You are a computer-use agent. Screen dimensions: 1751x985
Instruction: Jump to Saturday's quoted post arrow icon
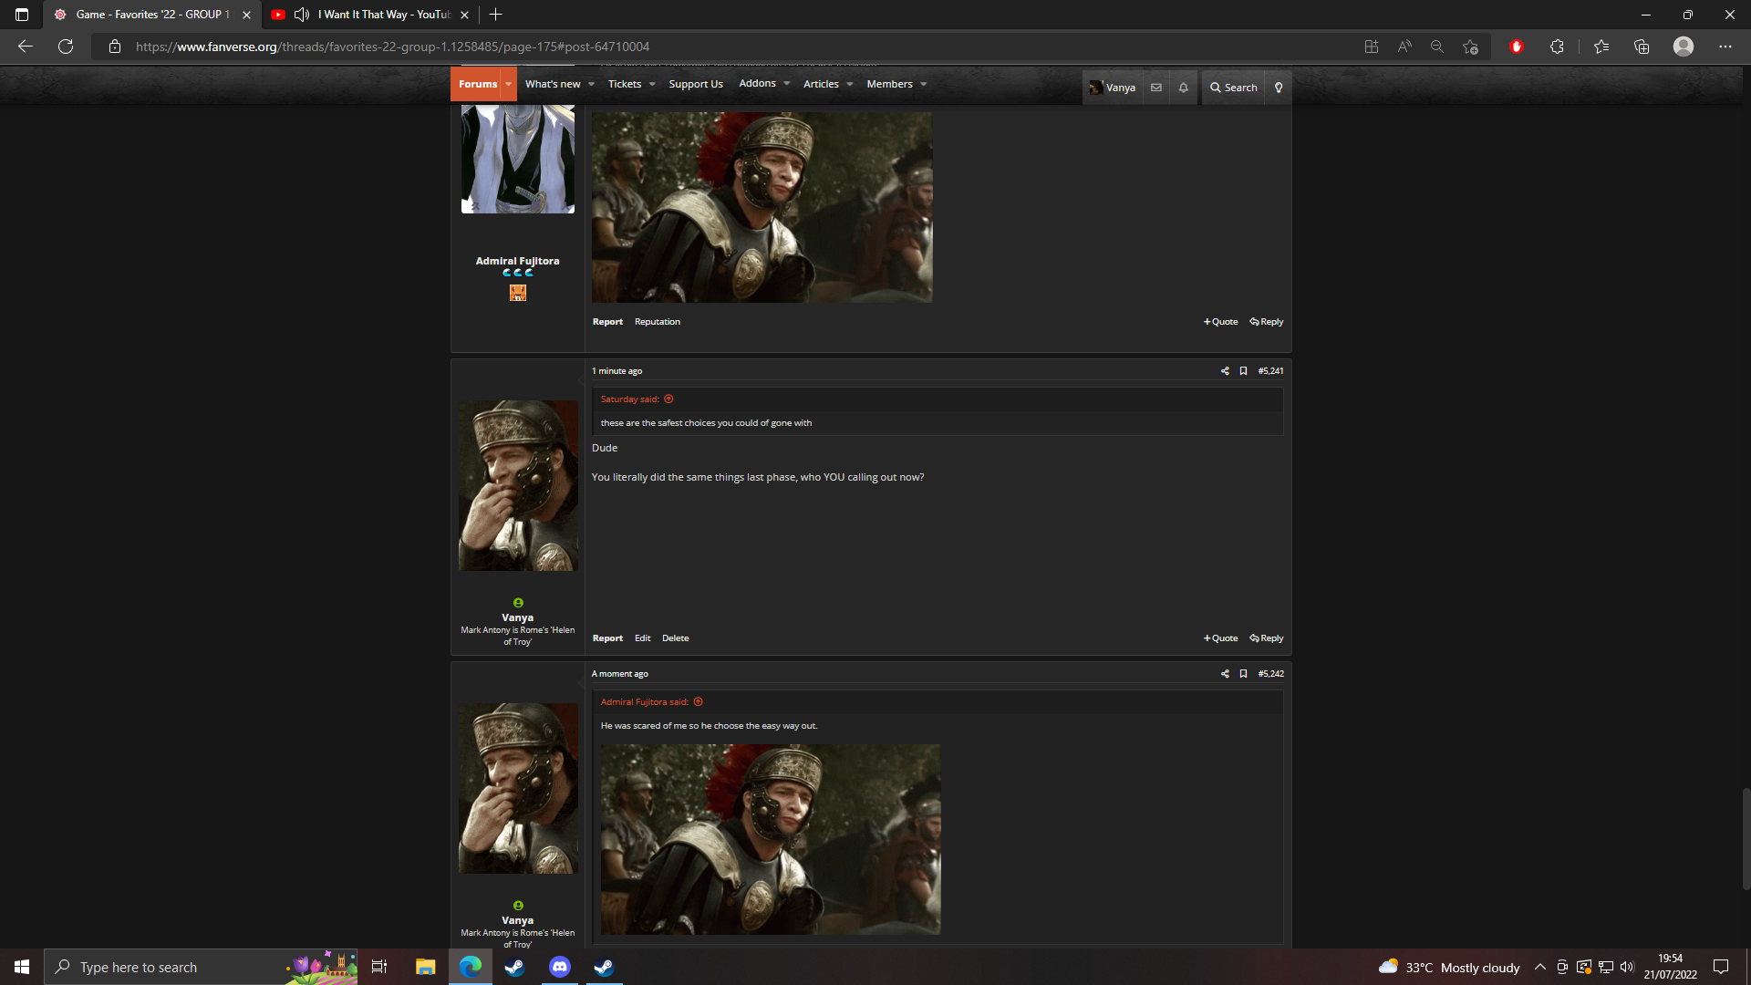[668, 399]
